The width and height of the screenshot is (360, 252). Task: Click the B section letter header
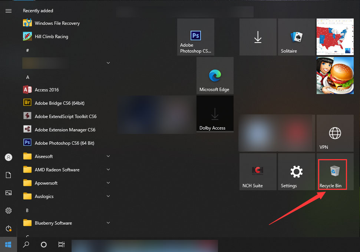(27, 210)
